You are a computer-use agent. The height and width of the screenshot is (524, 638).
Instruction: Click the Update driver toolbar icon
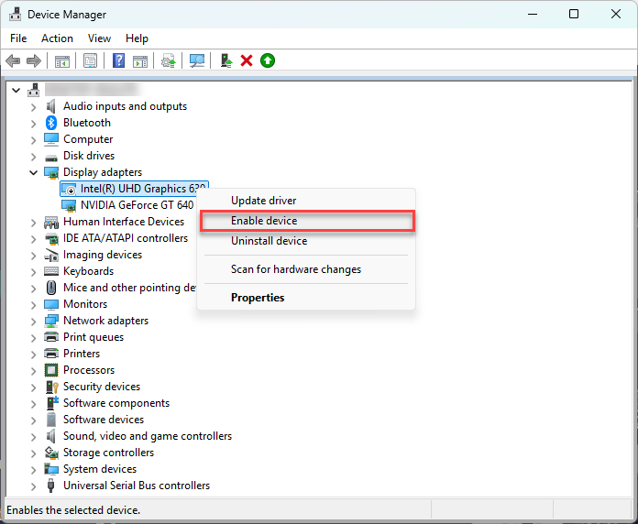[x=169, y=61]
